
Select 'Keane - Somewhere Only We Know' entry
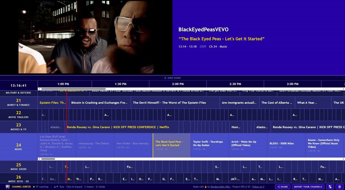[325, 145]
